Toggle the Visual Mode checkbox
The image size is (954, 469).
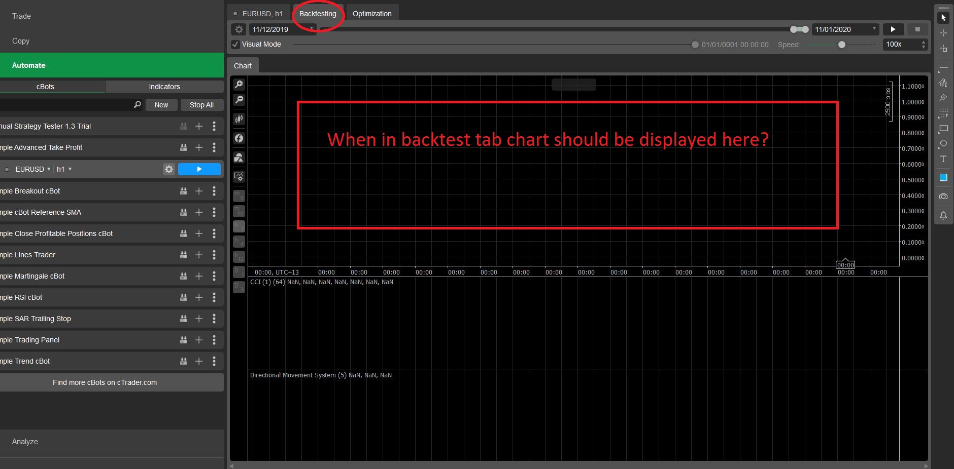pyautogui.click(x=235, y=44)
